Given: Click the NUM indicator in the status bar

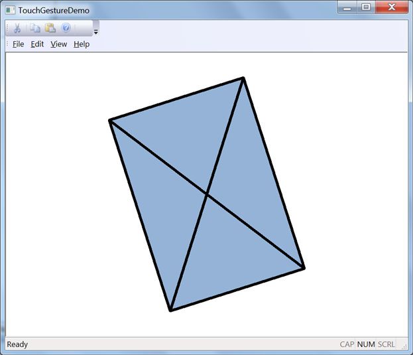Looking at the screenshot, I should tap(366, 344).
